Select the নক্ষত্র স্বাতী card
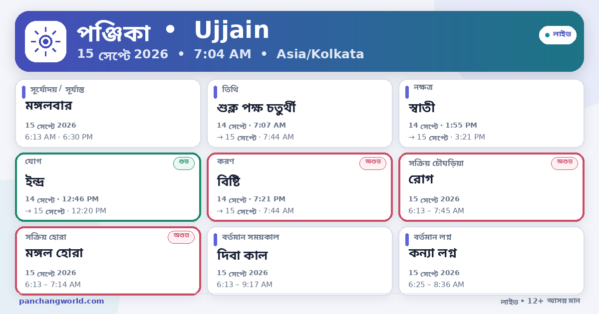This screenshot has width=599, height=314. [491, 113]
